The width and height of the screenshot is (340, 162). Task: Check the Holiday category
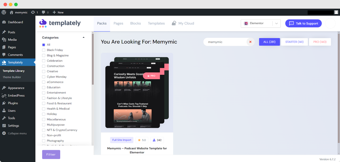(44, 114)
